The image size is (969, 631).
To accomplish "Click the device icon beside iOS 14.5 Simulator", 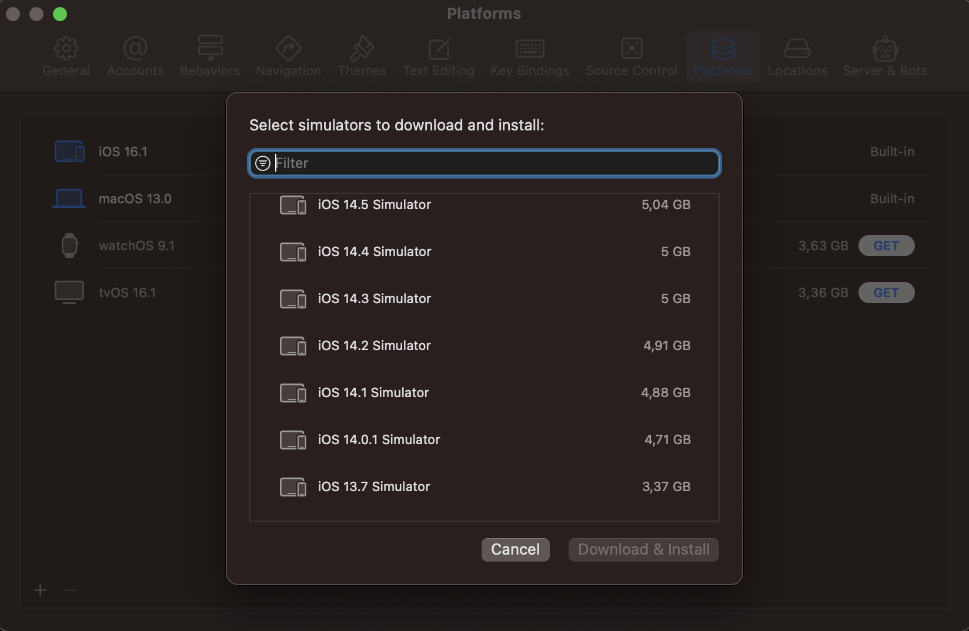I will tap(293, 205).
